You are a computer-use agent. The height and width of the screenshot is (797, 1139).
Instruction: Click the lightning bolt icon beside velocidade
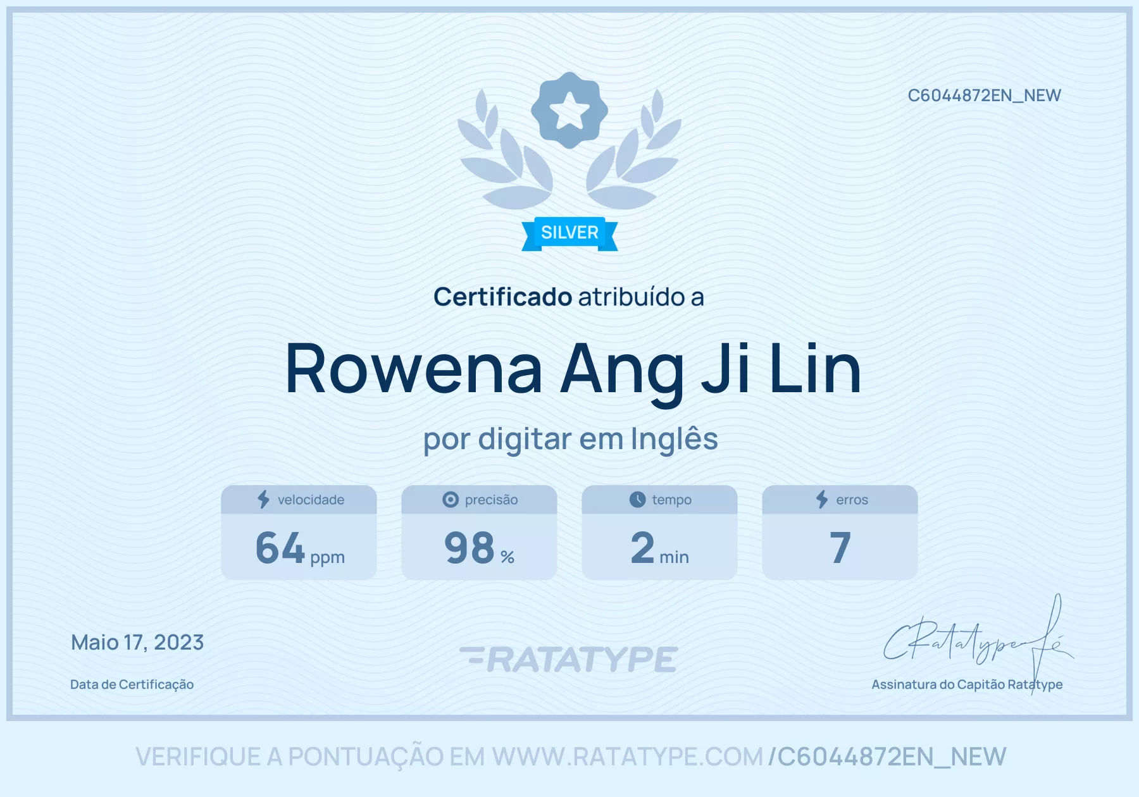tap(263, 500)
